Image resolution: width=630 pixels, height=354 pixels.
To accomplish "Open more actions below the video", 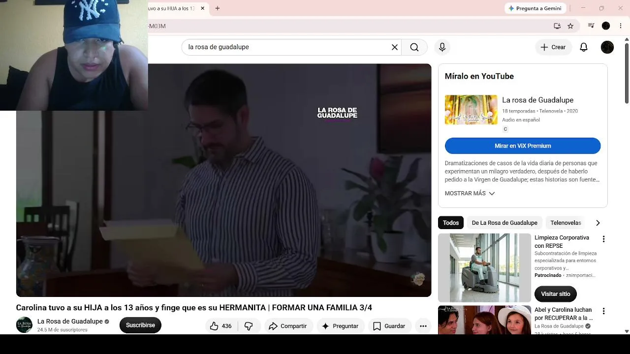I will click(x=423, y=326).
